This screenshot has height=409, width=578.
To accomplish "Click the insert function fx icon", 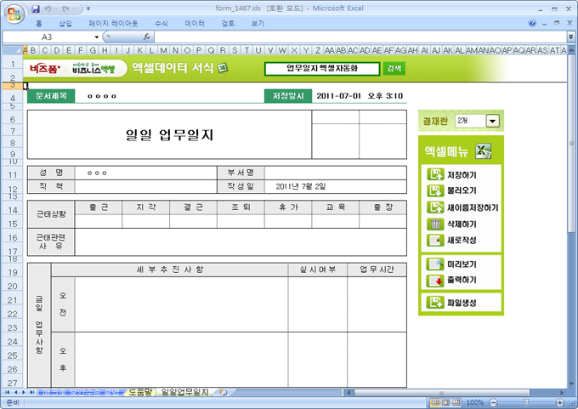I will pyautogui.click(x=147, y=37).
